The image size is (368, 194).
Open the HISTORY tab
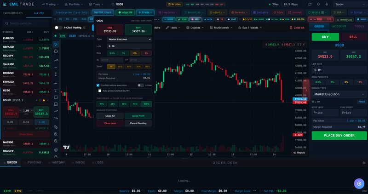pos(57,162)
